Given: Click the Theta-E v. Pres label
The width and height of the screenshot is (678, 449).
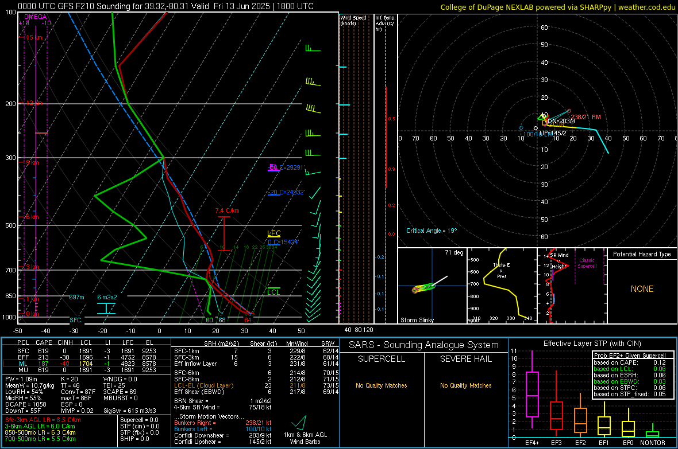Looking at the screenshot, I should click(x=502, y=270).
